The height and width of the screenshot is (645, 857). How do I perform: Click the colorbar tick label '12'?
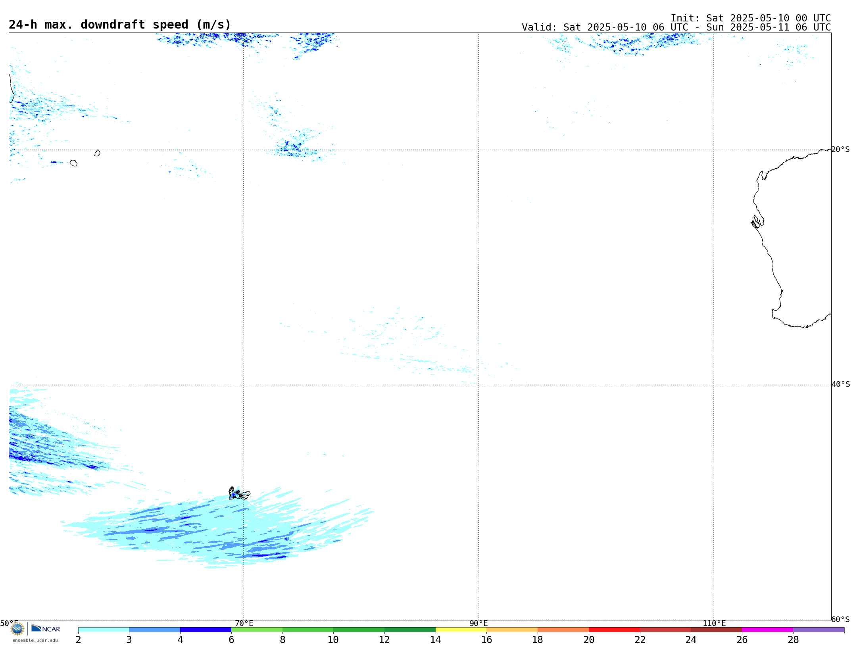coord(384,640)
